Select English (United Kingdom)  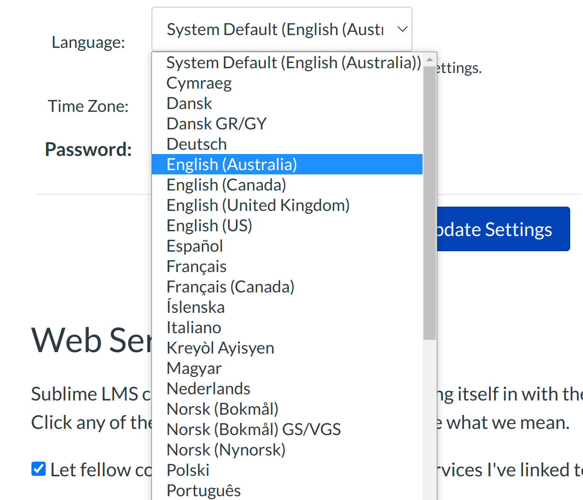tap(258, 205)
